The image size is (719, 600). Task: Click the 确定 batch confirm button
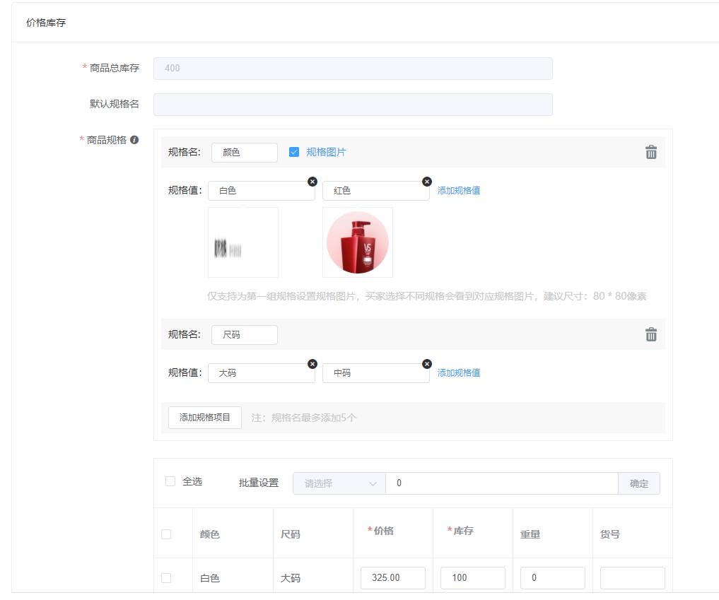point(638,483)
